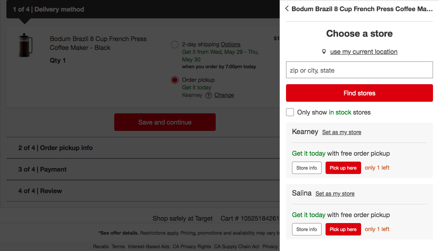Select the 2-day shipping radio button
Screen dimensions: 439x251
point(175,44)
